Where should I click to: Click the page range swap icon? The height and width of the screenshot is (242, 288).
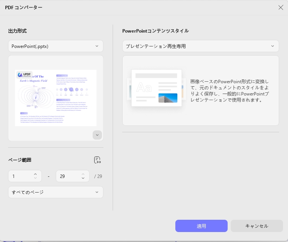(x=97, y=160)
